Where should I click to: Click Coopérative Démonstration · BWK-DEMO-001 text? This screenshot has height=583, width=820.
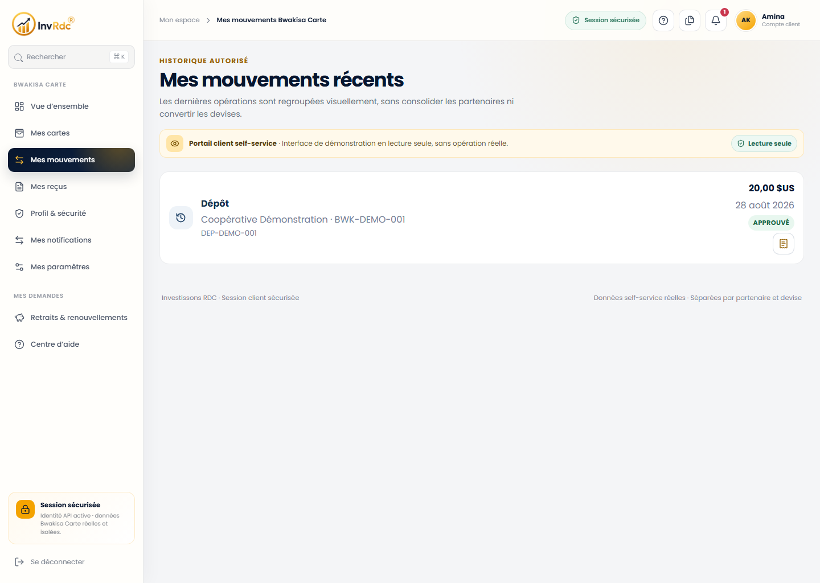[x=303, y=220]
